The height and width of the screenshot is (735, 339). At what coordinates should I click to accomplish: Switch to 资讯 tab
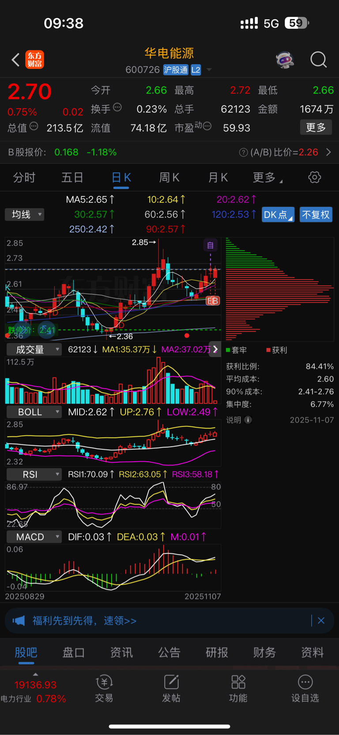point(121,652)
